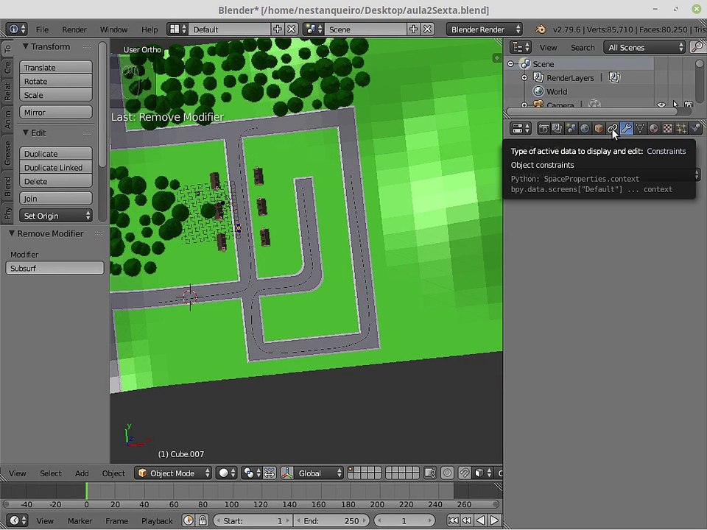Open the Physics properties icon
The image size is (707, 530).
[695, 129]
